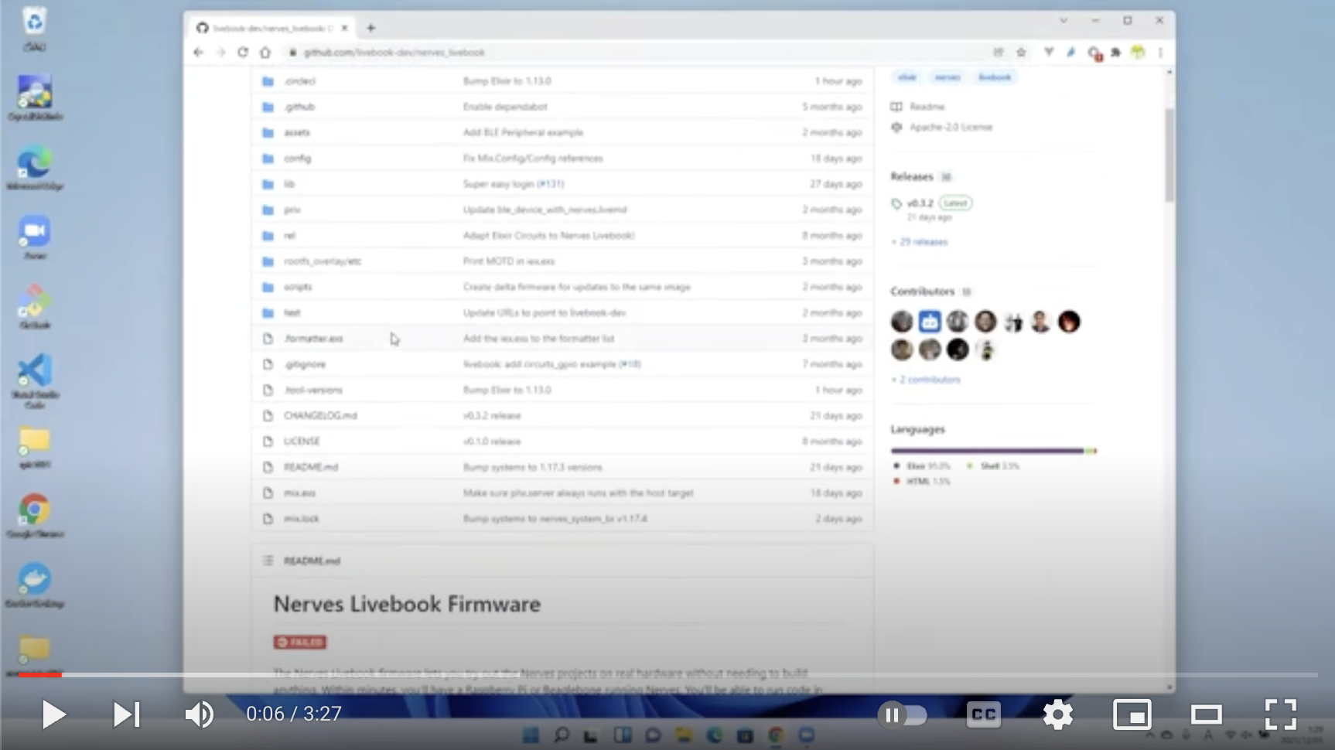The width and height of the screenshot is (1335, 750).
Task: Open the test folder
Action: click(x=292, y=313)
